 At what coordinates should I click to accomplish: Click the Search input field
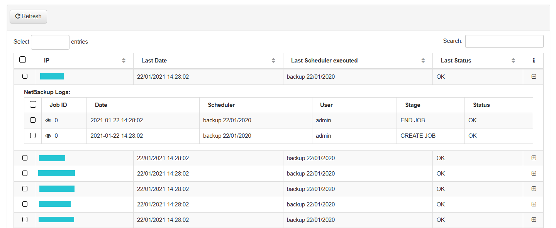(x=504, y=41)
